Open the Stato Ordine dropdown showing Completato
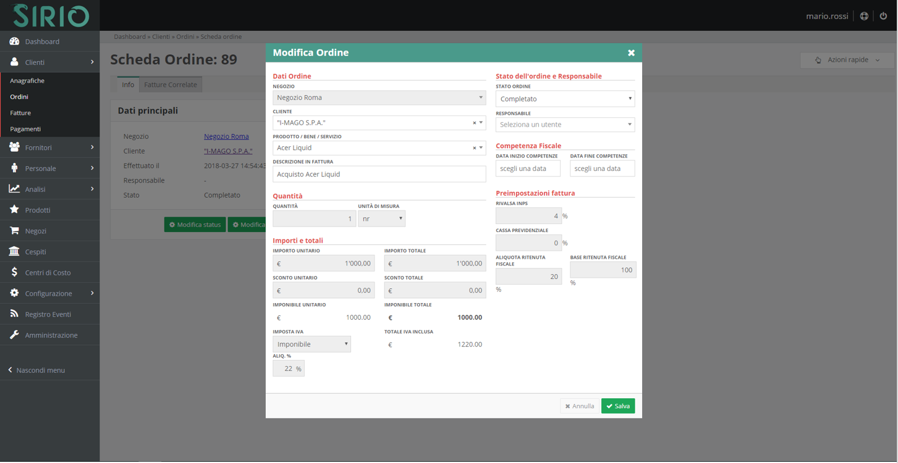898x463 pixels. coord(564,98)
